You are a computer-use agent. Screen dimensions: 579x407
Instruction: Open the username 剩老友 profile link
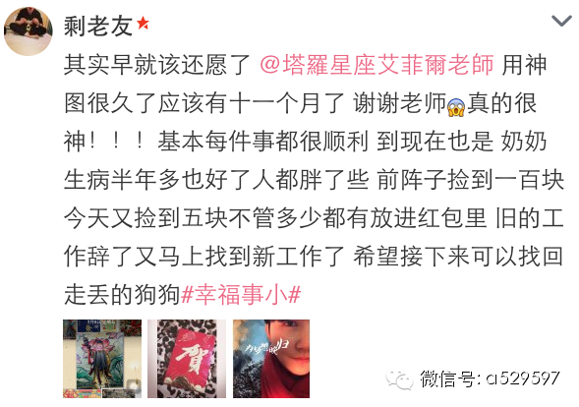(98, 27)
